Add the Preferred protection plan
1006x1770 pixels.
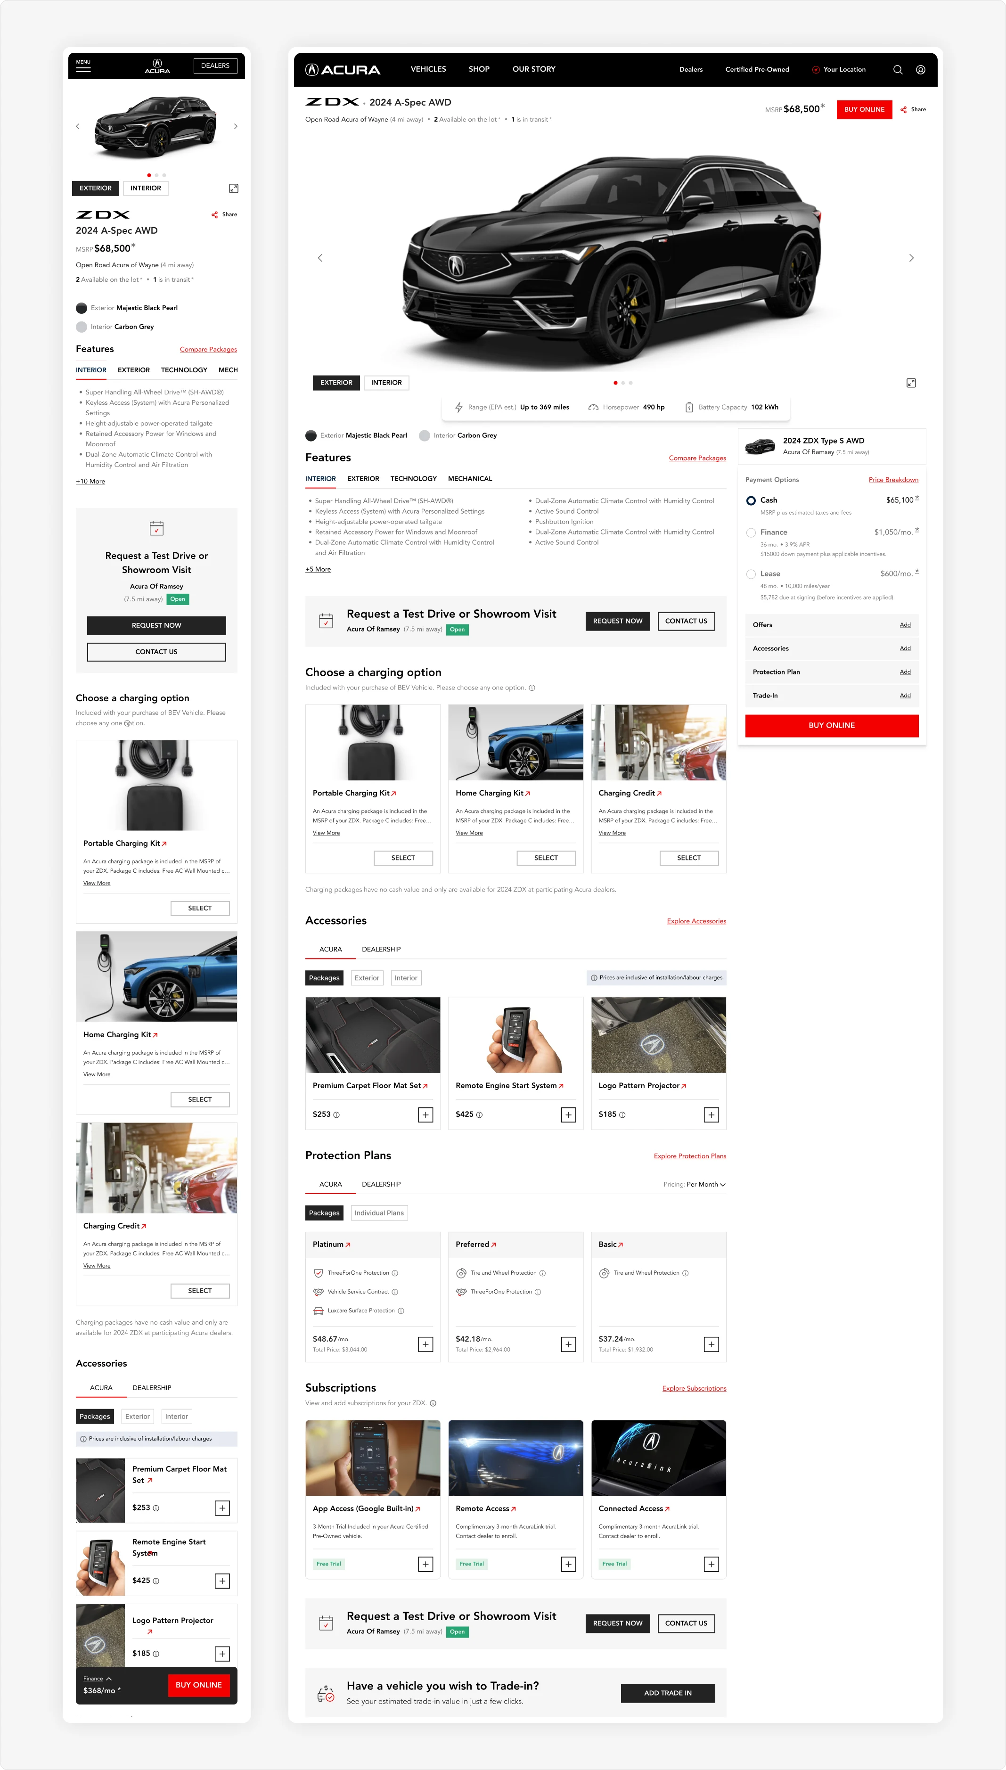click(568, 1344)
